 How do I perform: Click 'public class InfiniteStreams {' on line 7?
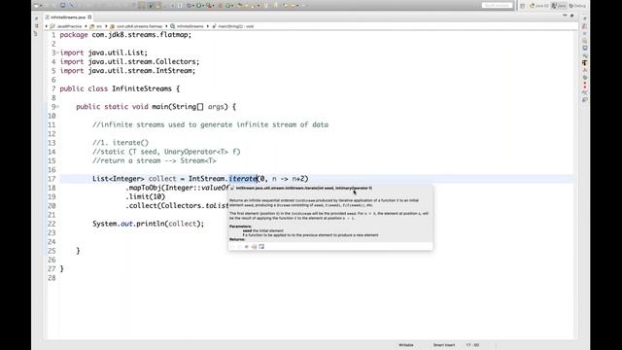click(x=120, y=88)
